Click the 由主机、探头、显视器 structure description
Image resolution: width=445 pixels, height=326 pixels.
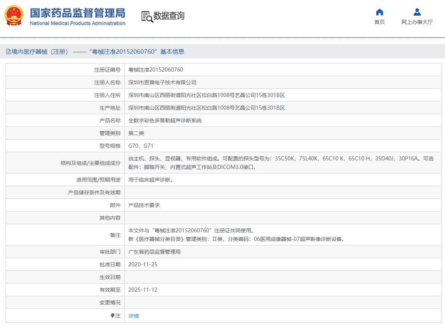click(x=281, y=163)
